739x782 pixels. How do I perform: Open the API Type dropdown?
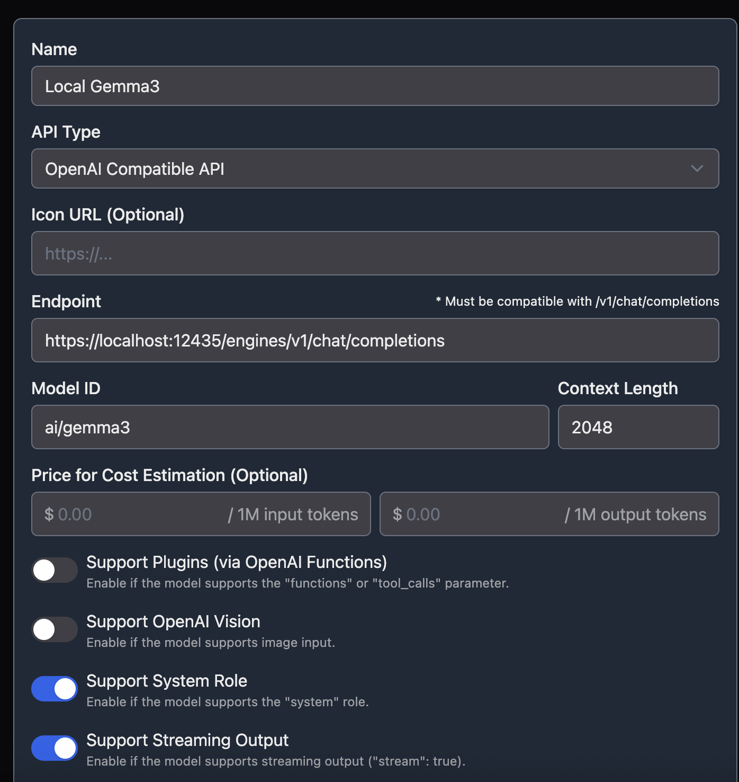tap(375, 168)
